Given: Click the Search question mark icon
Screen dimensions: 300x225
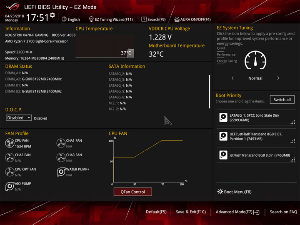Looking at the screenshot, I should tap(144, 19).
